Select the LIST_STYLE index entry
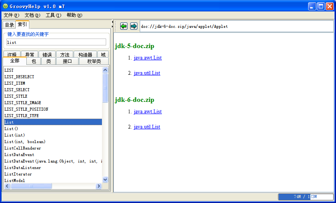Viewport: 336px width, 203px height. 53,96
